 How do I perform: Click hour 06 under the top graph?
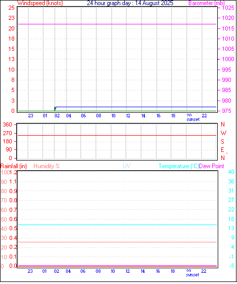83,116
